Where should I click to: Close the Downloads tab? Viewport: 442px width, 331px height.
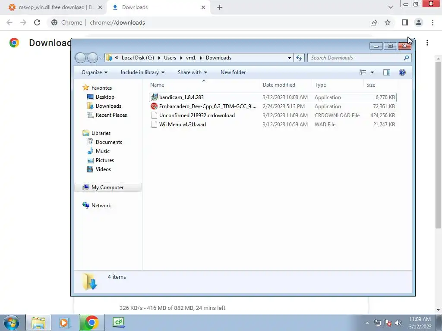point(203,7)
